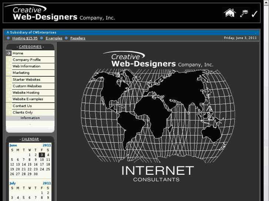Click the CATEGORIES heading link
This screenshot has width=269, height=201.
[x=30, y=47]
